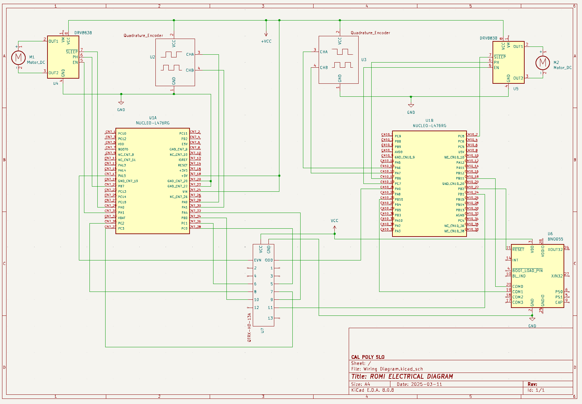Click the SLEEP pin label on U4
This screenshot has height=404, width=582.
click(72, 52)
